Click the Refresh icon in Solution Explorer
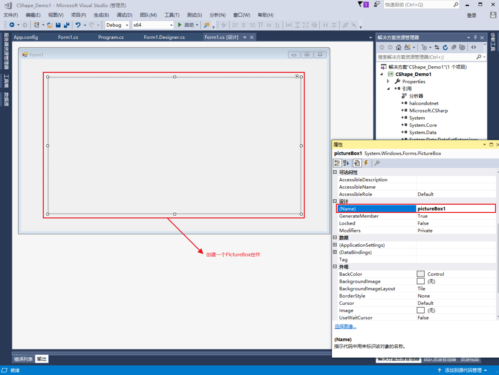The height and width of the screenshot is (375, 499). tap(445, 47)
